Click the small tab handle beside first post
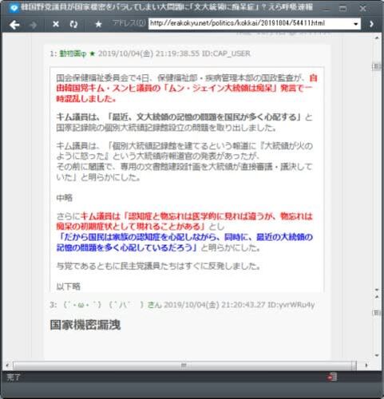 [377, 67]
